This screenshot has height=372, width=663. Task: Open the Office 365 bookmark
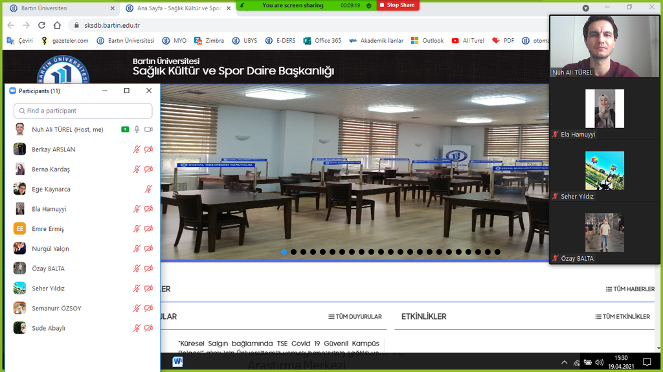[x=322, y=40]
